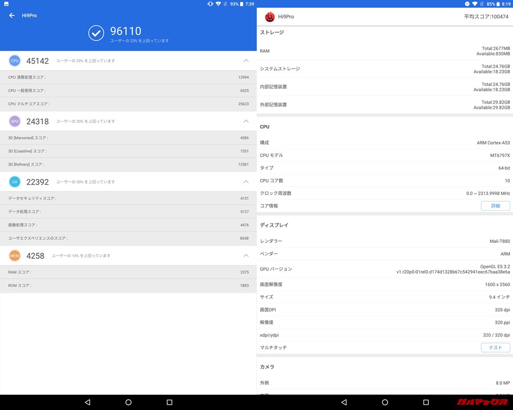This screenshot has width=513, height=410.
Task: Open core details via 詳細 button
Action: [x=495, y=206]
